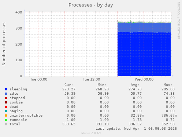
Task: Click the 'Tue 00:00' x-axis label
Action: [38, 79]
